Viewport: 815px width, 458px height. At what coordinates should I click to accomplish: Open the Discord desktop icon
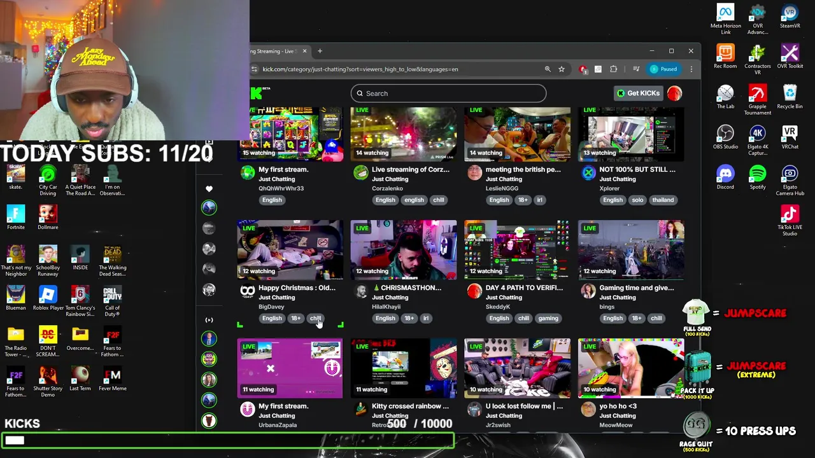[x=725, y=177]
